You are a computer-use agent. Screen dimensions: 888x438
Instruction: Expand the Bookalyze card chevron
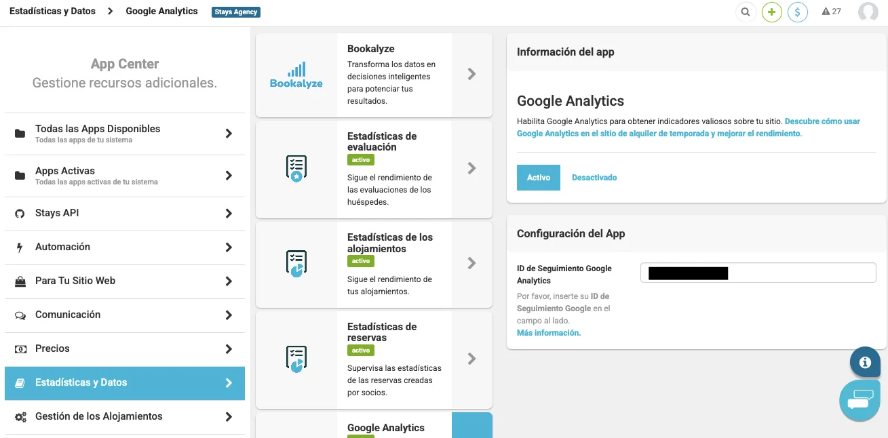click(472, 75)
